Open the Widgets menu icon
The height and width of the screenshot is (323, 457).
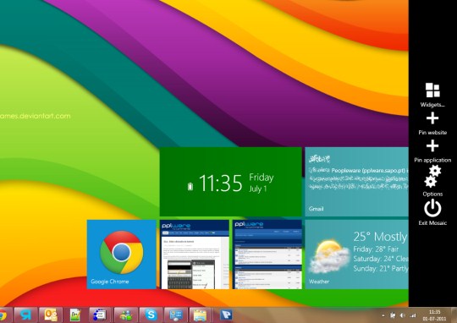pos(432,90)
